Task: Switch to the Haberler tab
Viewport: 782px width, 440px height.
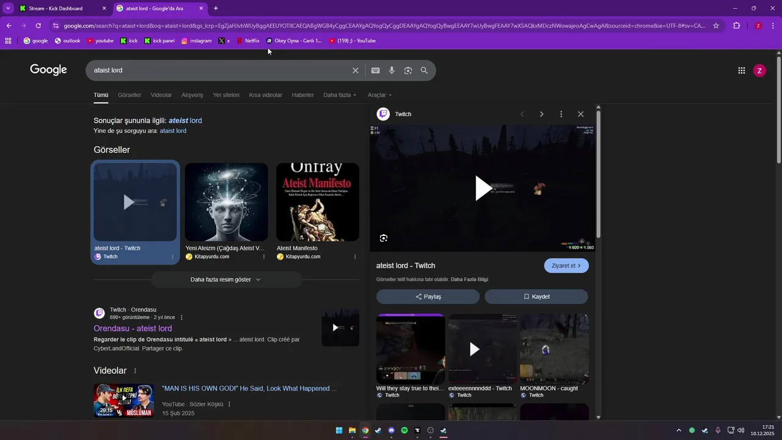Action: 303,95
